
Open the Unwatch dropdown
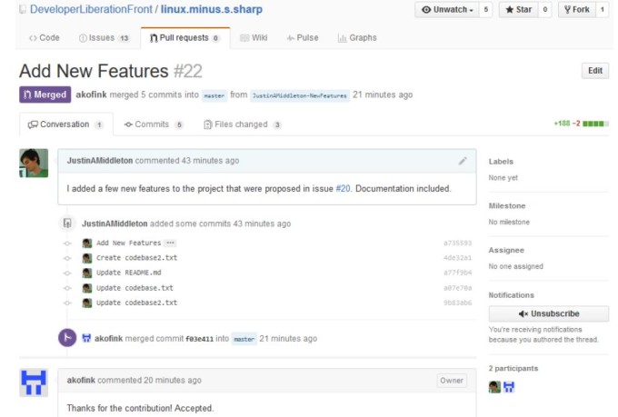coord(447,9)
